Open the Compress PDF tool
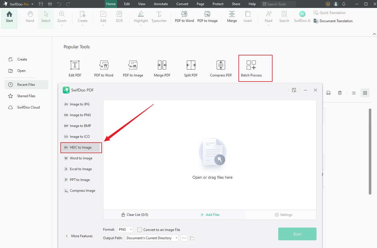377x248 pixels. pos(221,68)
